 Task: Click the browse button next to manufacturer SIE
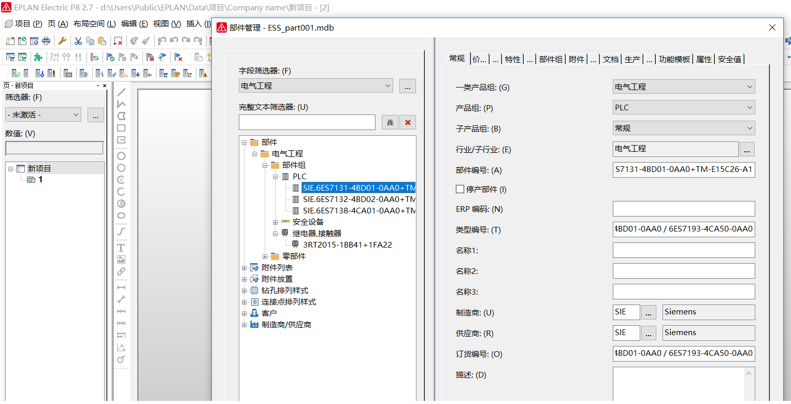[x=649, y=312]
